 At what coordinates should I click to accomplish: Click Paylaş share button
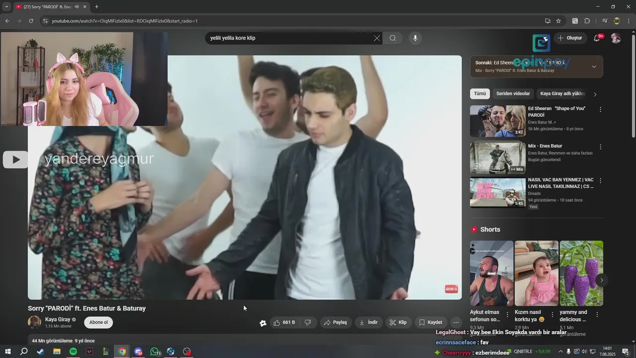[x=335, y=323]
